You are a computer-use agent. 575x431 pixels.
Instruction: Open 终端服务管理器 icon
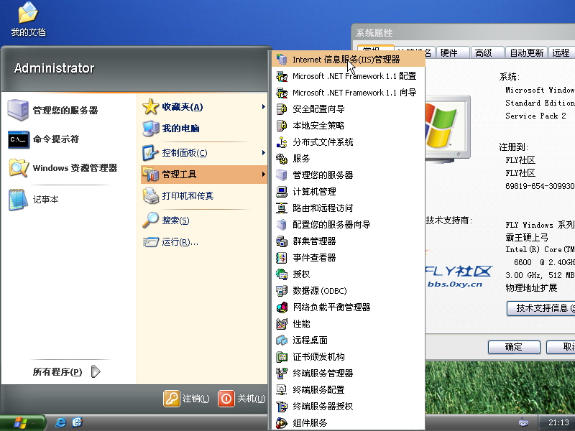point(281,373)
